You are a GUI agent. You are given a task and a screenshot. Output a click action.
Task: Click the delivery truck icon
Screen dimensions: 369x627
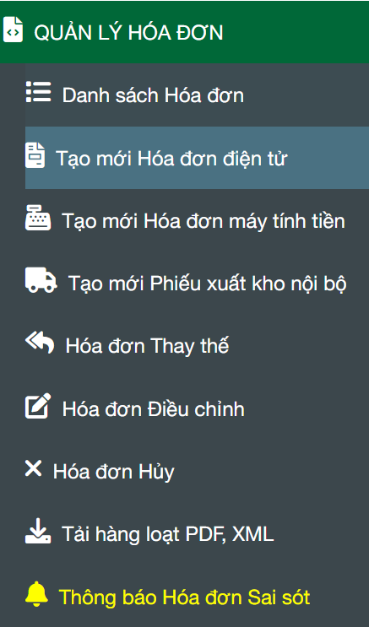pos(41,280)
